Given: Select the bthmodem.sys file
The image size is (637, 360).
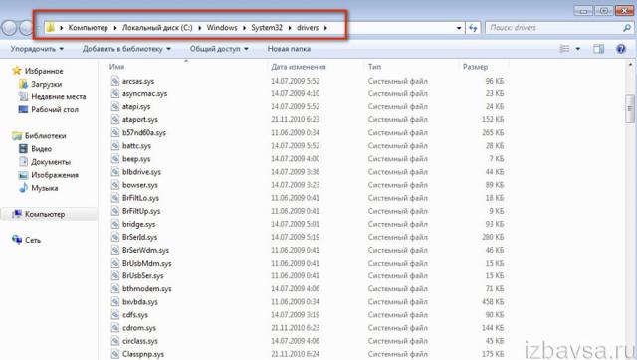Looking at the screenshot, I should (x=146, y=289).
